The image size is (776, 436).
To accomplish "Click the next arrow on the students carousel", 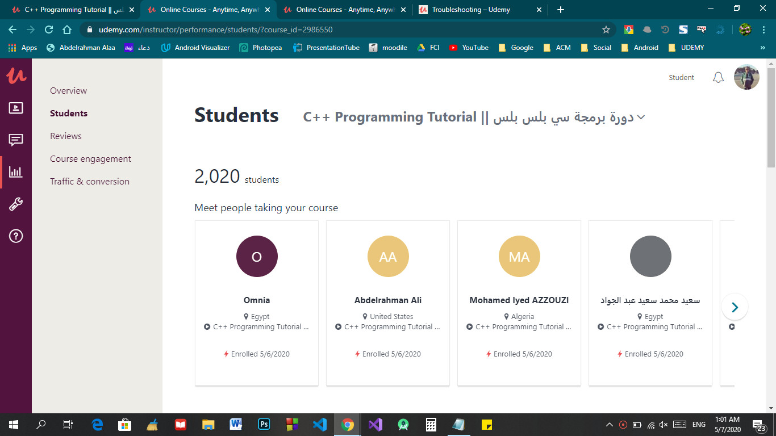I will [735, 307].
